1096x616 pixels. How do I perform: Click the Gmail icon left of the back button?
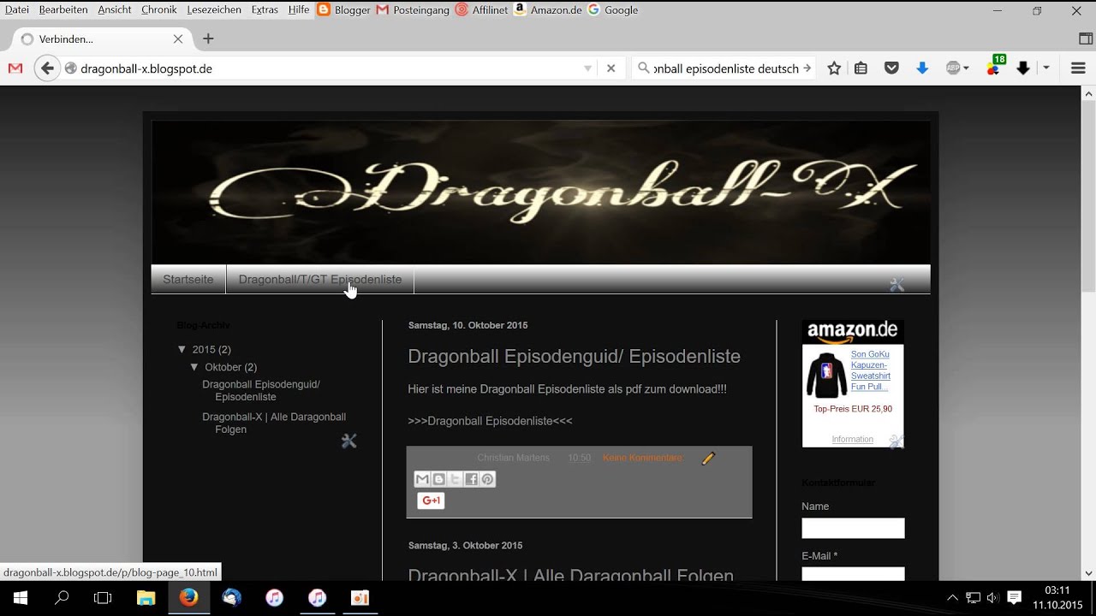coord(15,68)
